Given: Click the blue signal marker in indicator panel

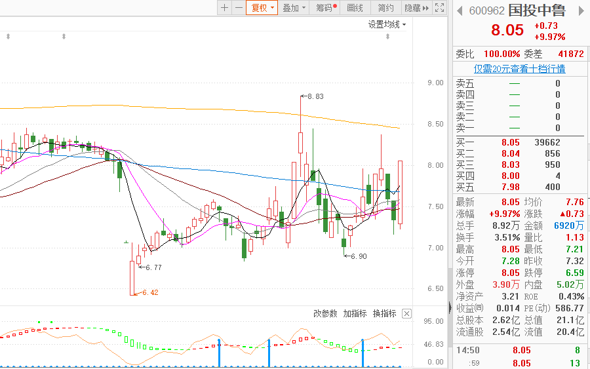Looking at the screenshot, I should click(x=269, y=352).
